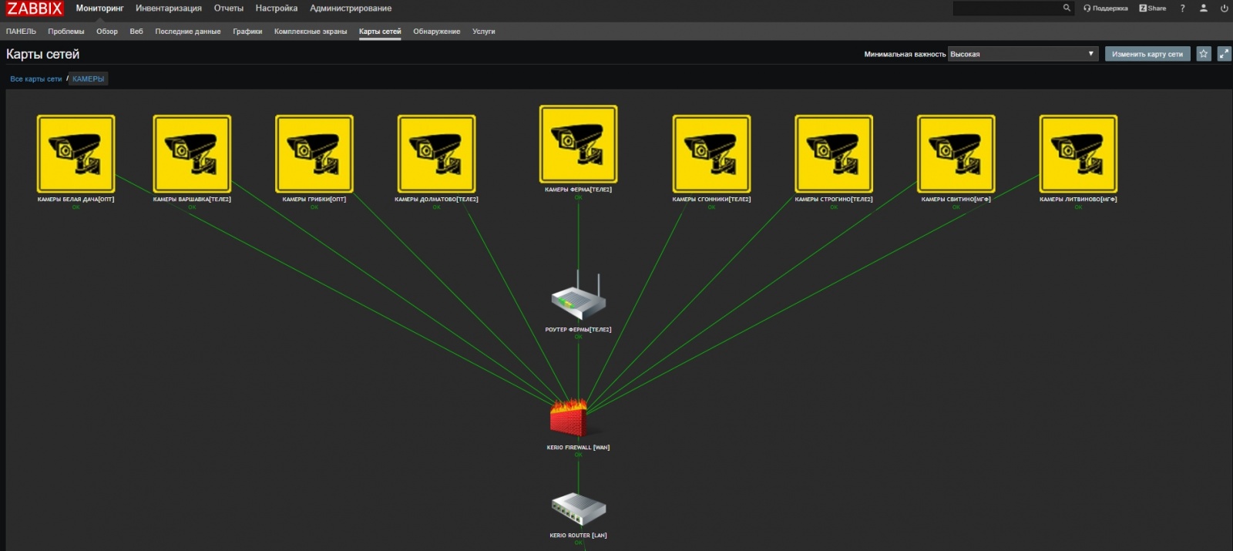Open the help question mark icon

[1182, 8]
